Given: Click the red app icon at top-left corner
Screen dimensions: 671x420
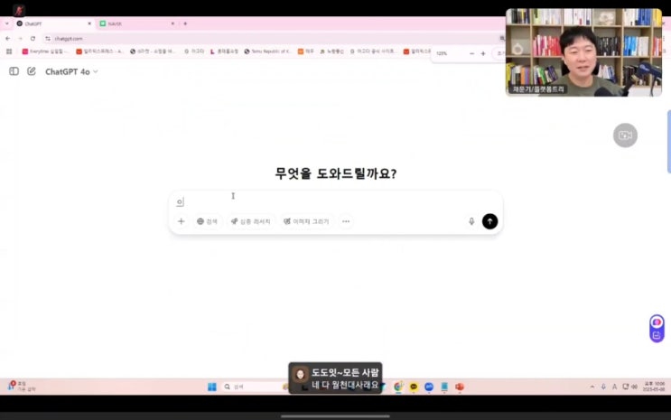Looking at the screenshot, I should 18,10.
